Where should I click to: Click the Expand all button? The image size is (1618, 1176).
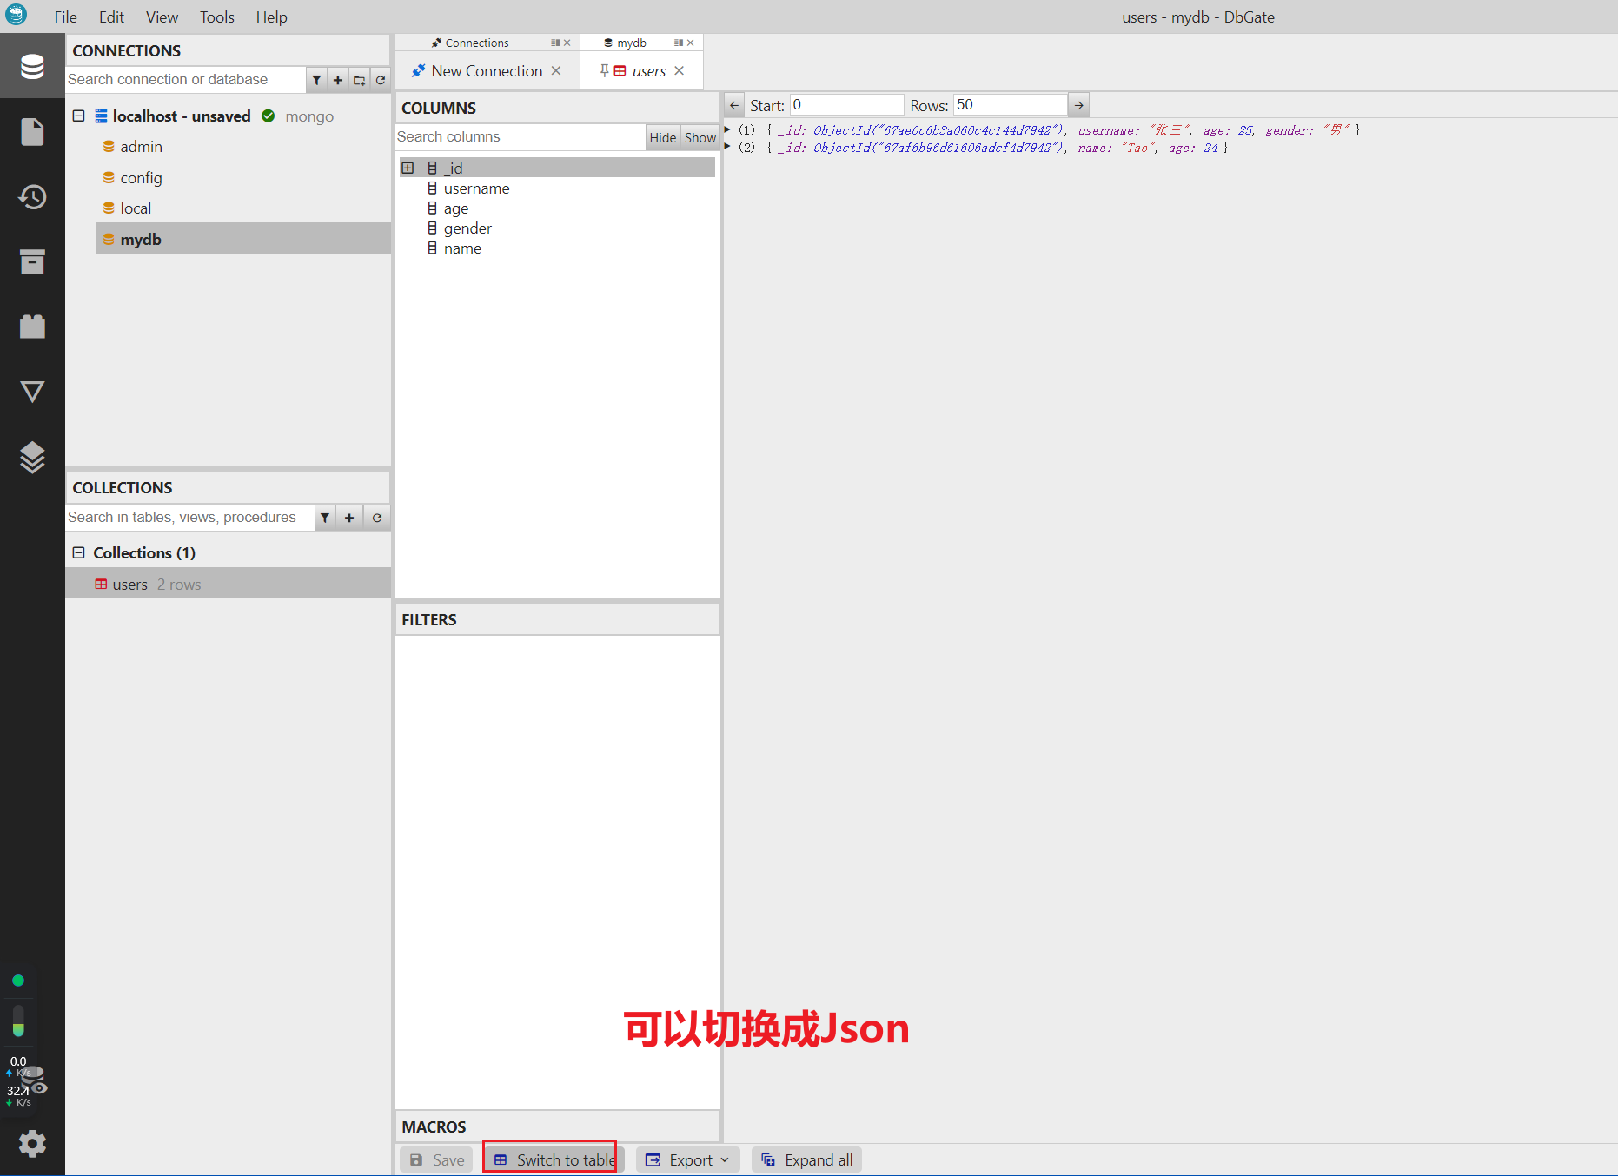[806, 1159]
